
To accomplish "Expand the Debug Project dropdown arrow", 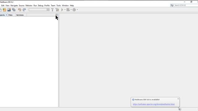I will click(x=71, y=10).
